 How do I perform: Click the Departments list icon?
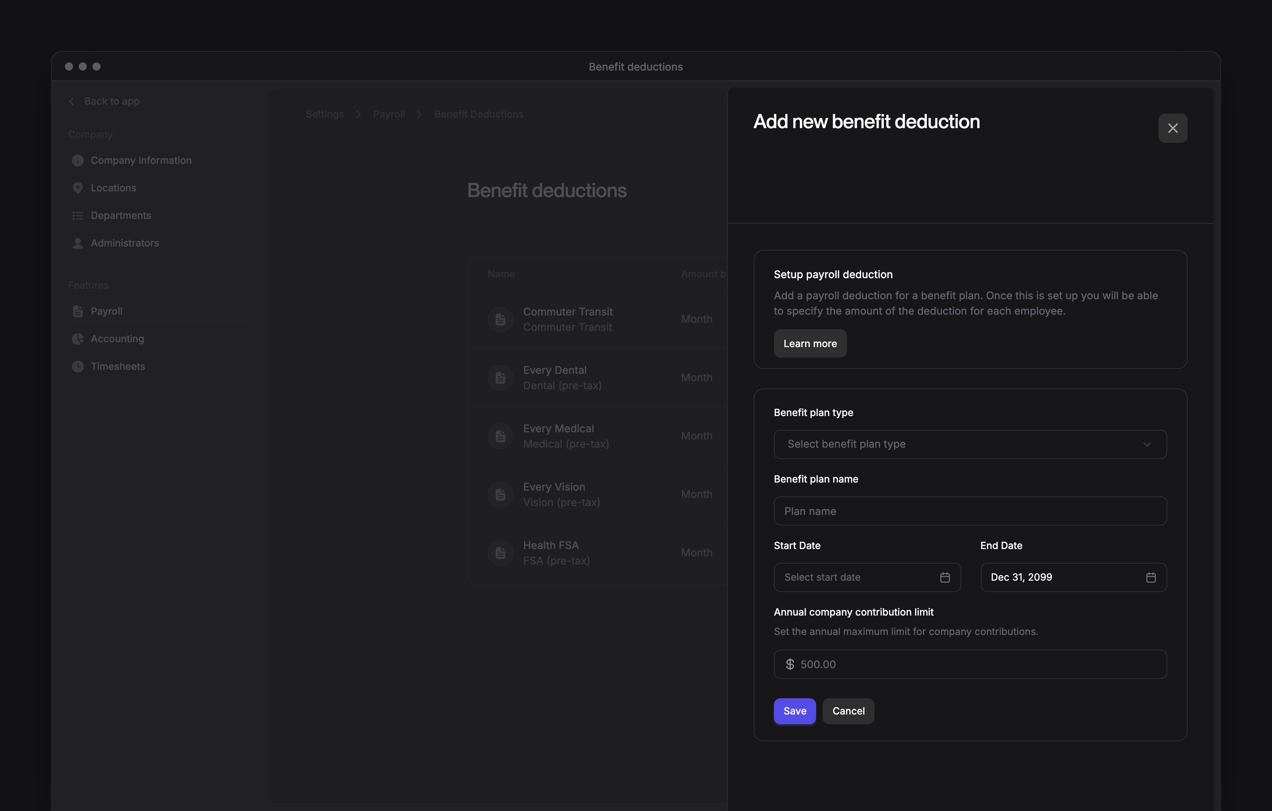click(x=77, y=215)
